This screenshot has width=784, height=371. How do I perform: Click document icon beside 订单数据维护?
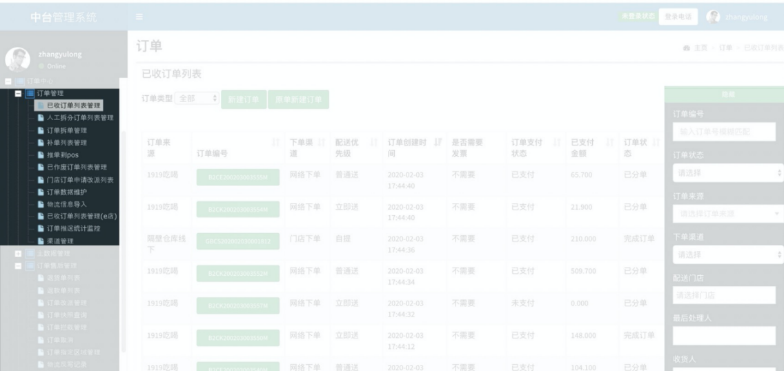[41, 192]
